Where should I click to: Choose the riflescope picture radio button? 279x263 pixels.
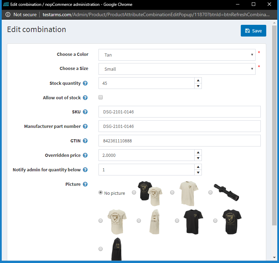pos(210,192)
